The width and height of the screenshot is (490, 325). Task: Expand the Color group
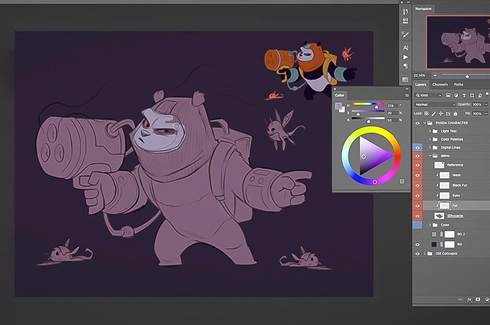[430, 225]
